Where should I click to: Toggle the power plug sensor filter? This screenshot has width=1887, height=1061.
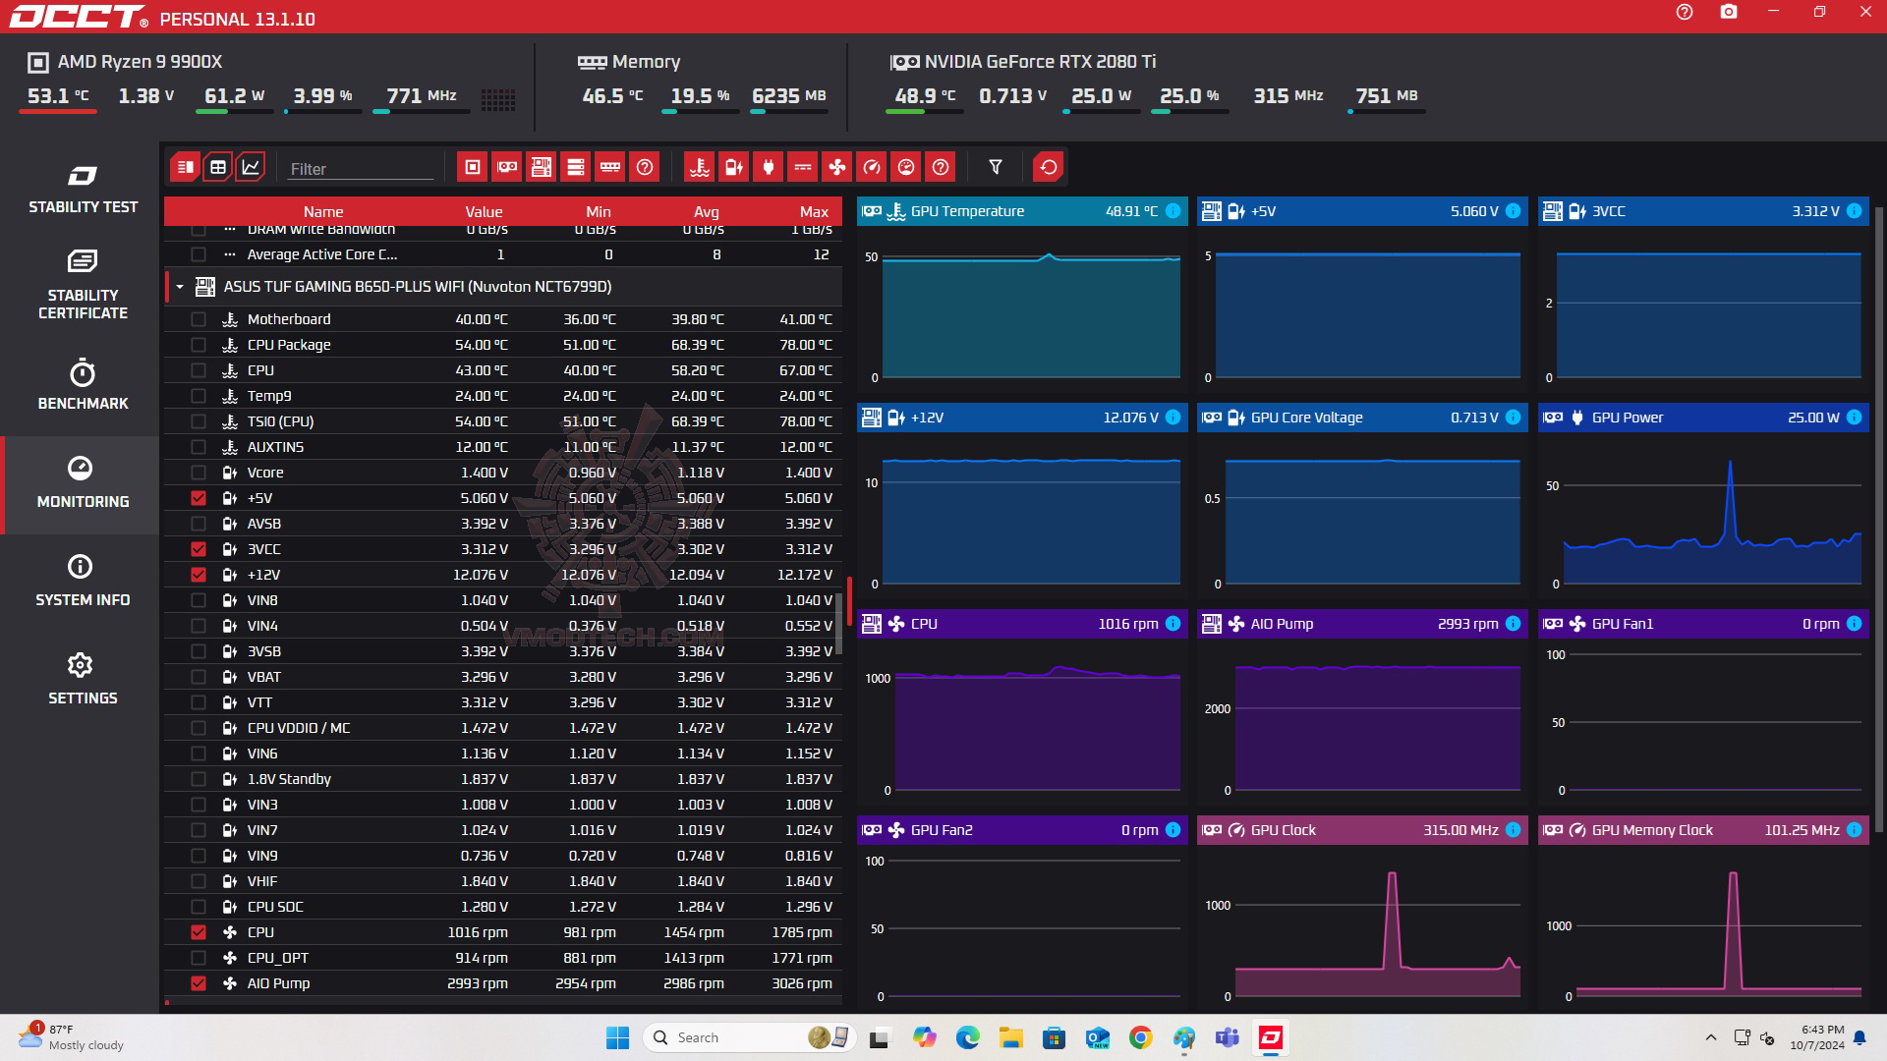pos(769,167)
